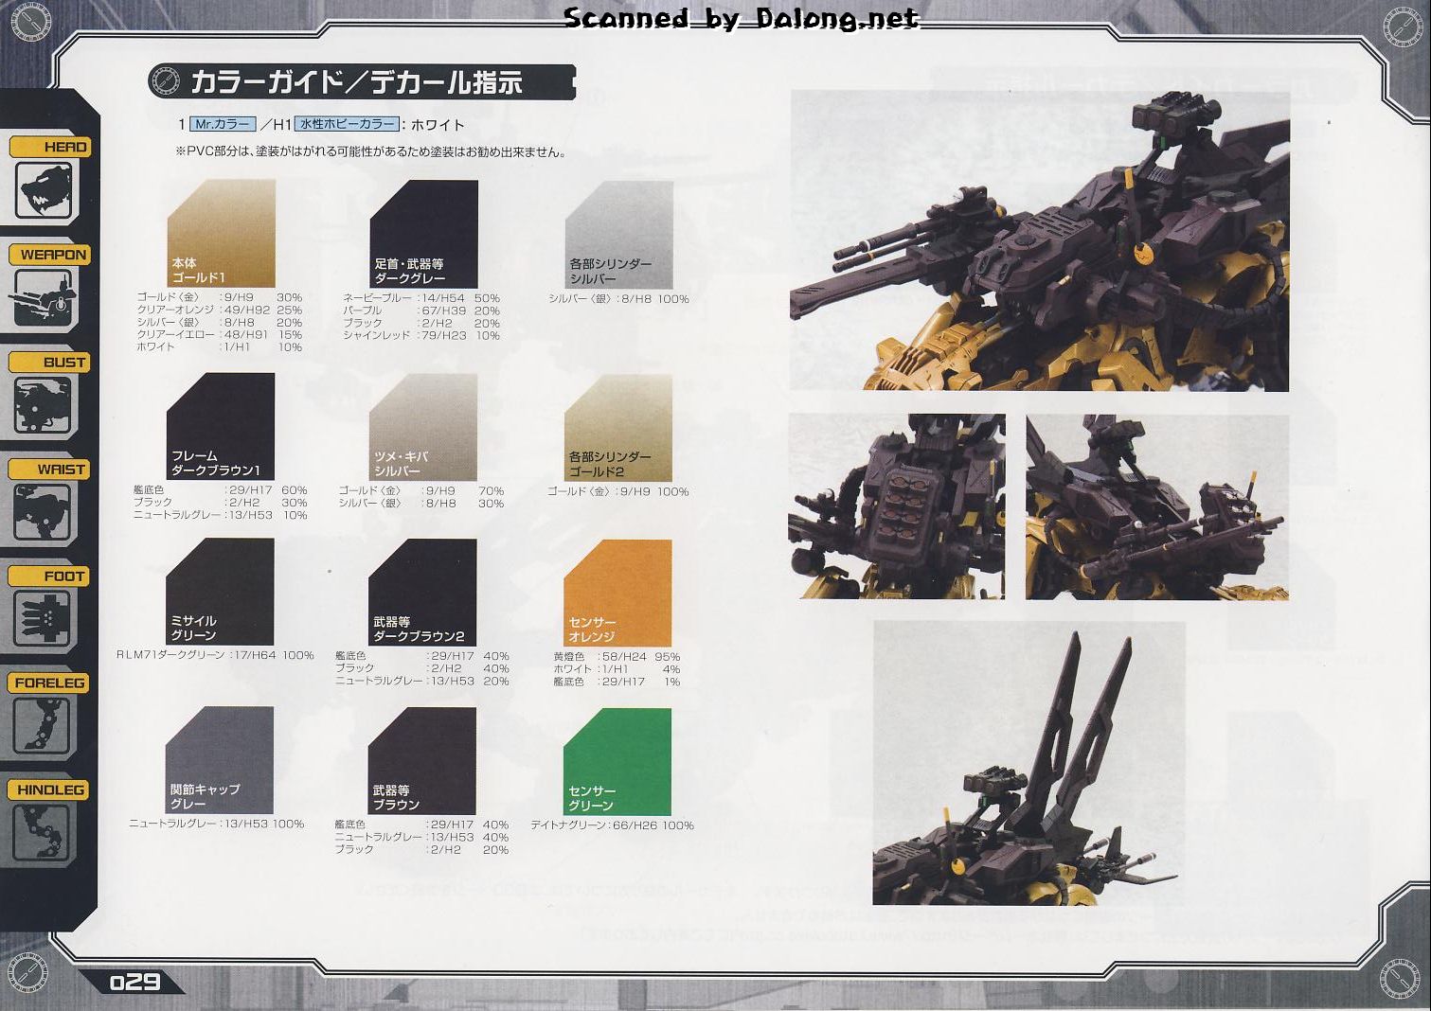Pick the 本体 ゴールド1 color swatch
Image resolution: width=1431 pixels, height=1011 pixels.
[x=222, y=234]
